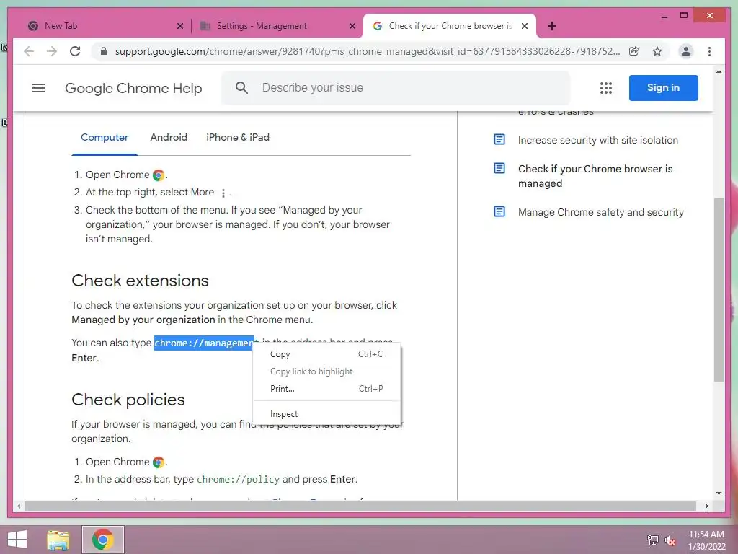Click Google Chrome Help title

[133, 88]
